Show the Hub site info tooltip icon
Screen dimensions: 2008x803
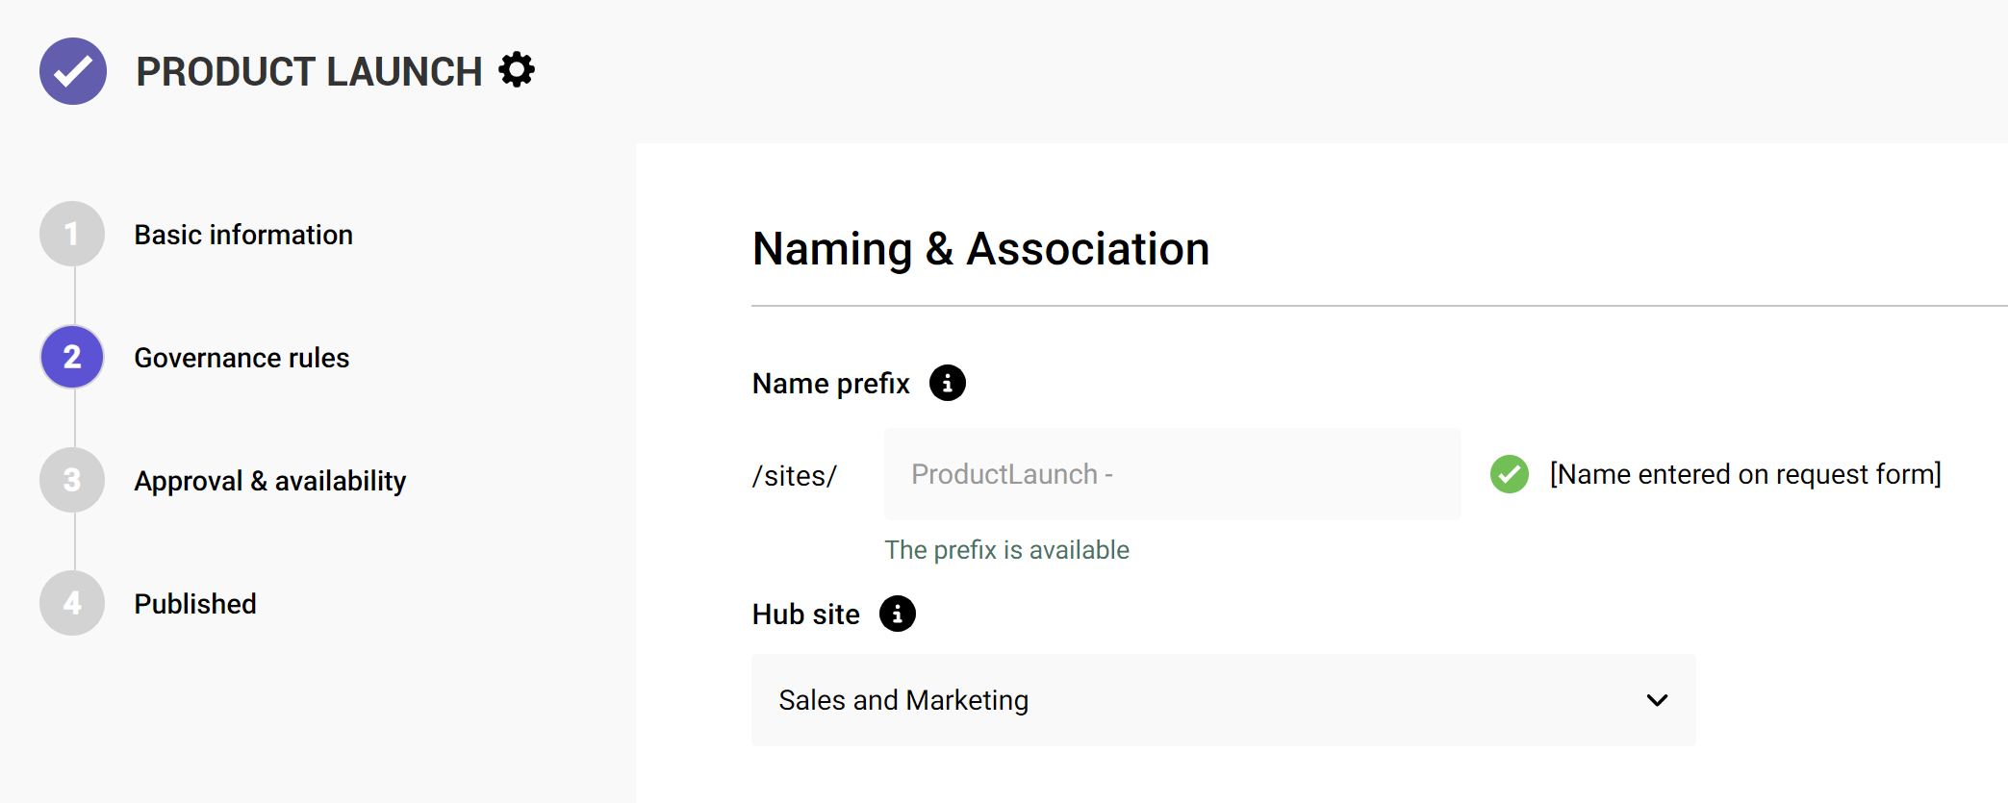coord(897,613)
